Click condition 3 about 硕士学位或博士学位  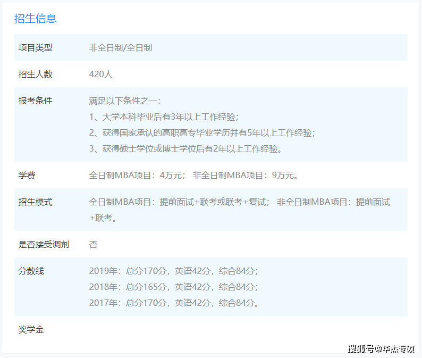point(185,149)
